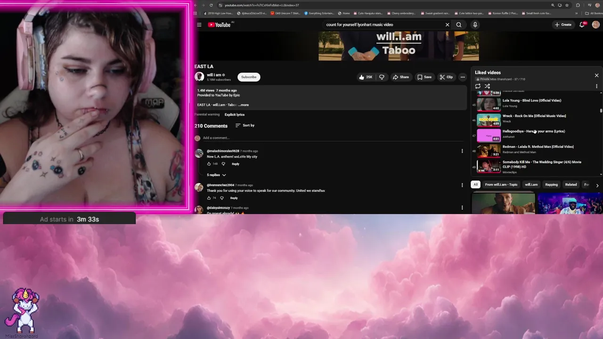Image resolution: width=603 pixels, height=339 pixels.
Task: Open options for malachimorales9628's comment
Action: [x=462, y=151]
